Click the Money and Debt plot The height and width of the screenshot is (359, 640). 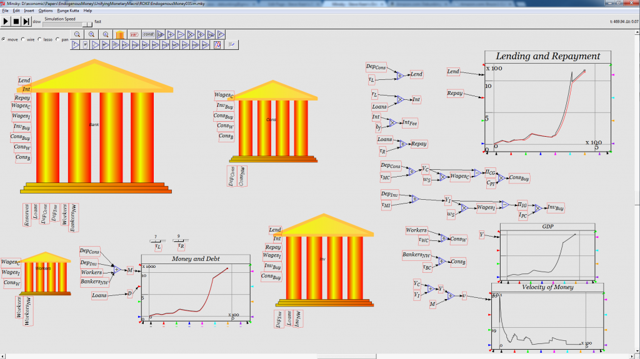[x=195, y=288]
